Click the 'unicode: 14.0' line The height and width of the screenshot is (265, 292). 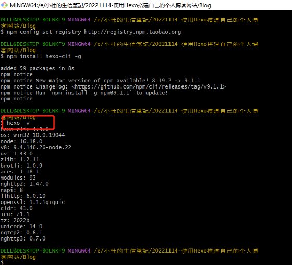(x=21, y=226)
